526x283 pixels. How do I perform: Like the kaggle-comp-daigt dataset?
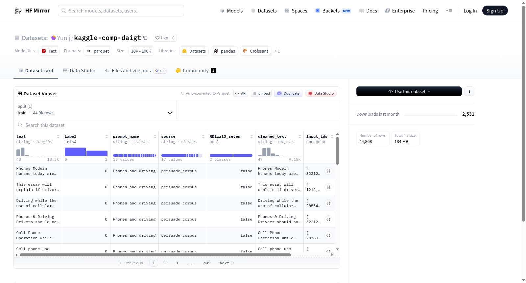click(x=161, y=38)
